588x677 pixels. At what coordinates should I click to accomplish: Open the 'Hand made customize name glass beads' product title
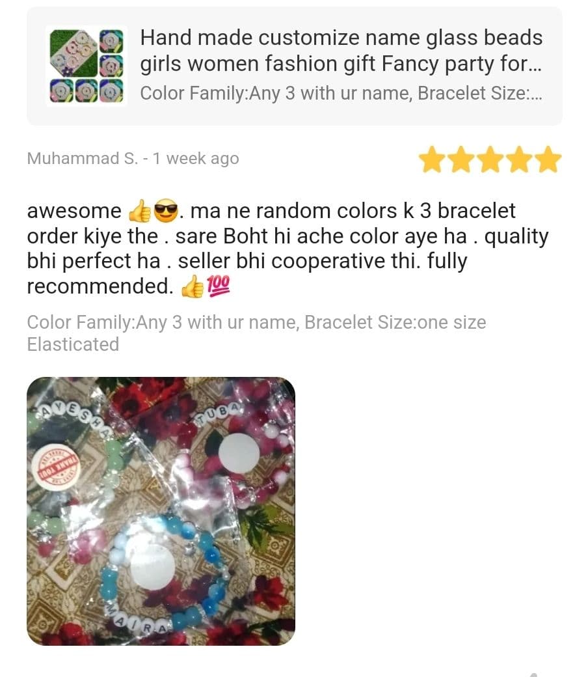(341, 51)
